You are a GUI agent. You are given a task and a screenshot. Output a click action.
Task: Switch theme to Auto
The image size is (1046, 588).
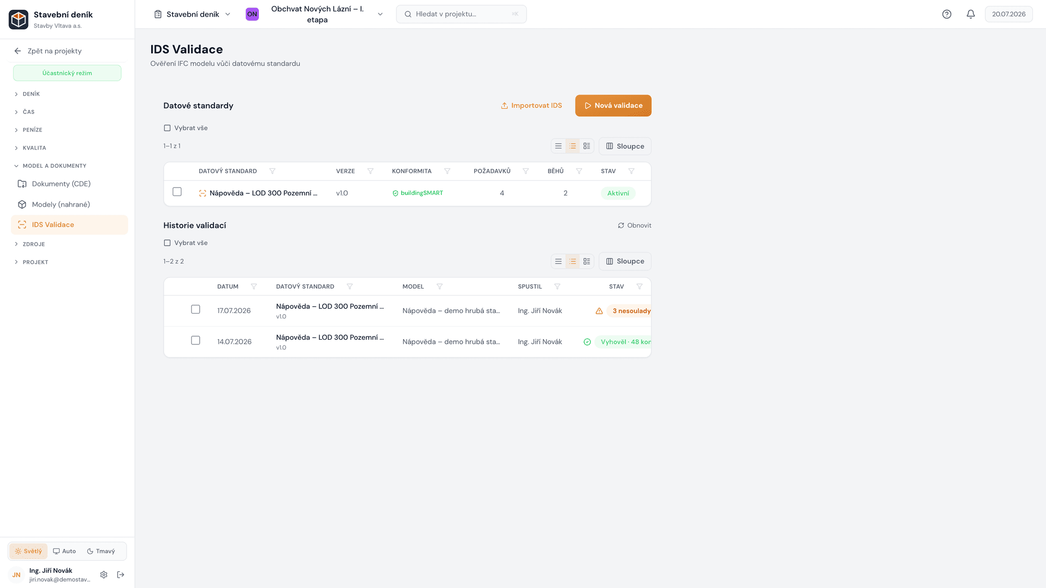coord(64,551)
